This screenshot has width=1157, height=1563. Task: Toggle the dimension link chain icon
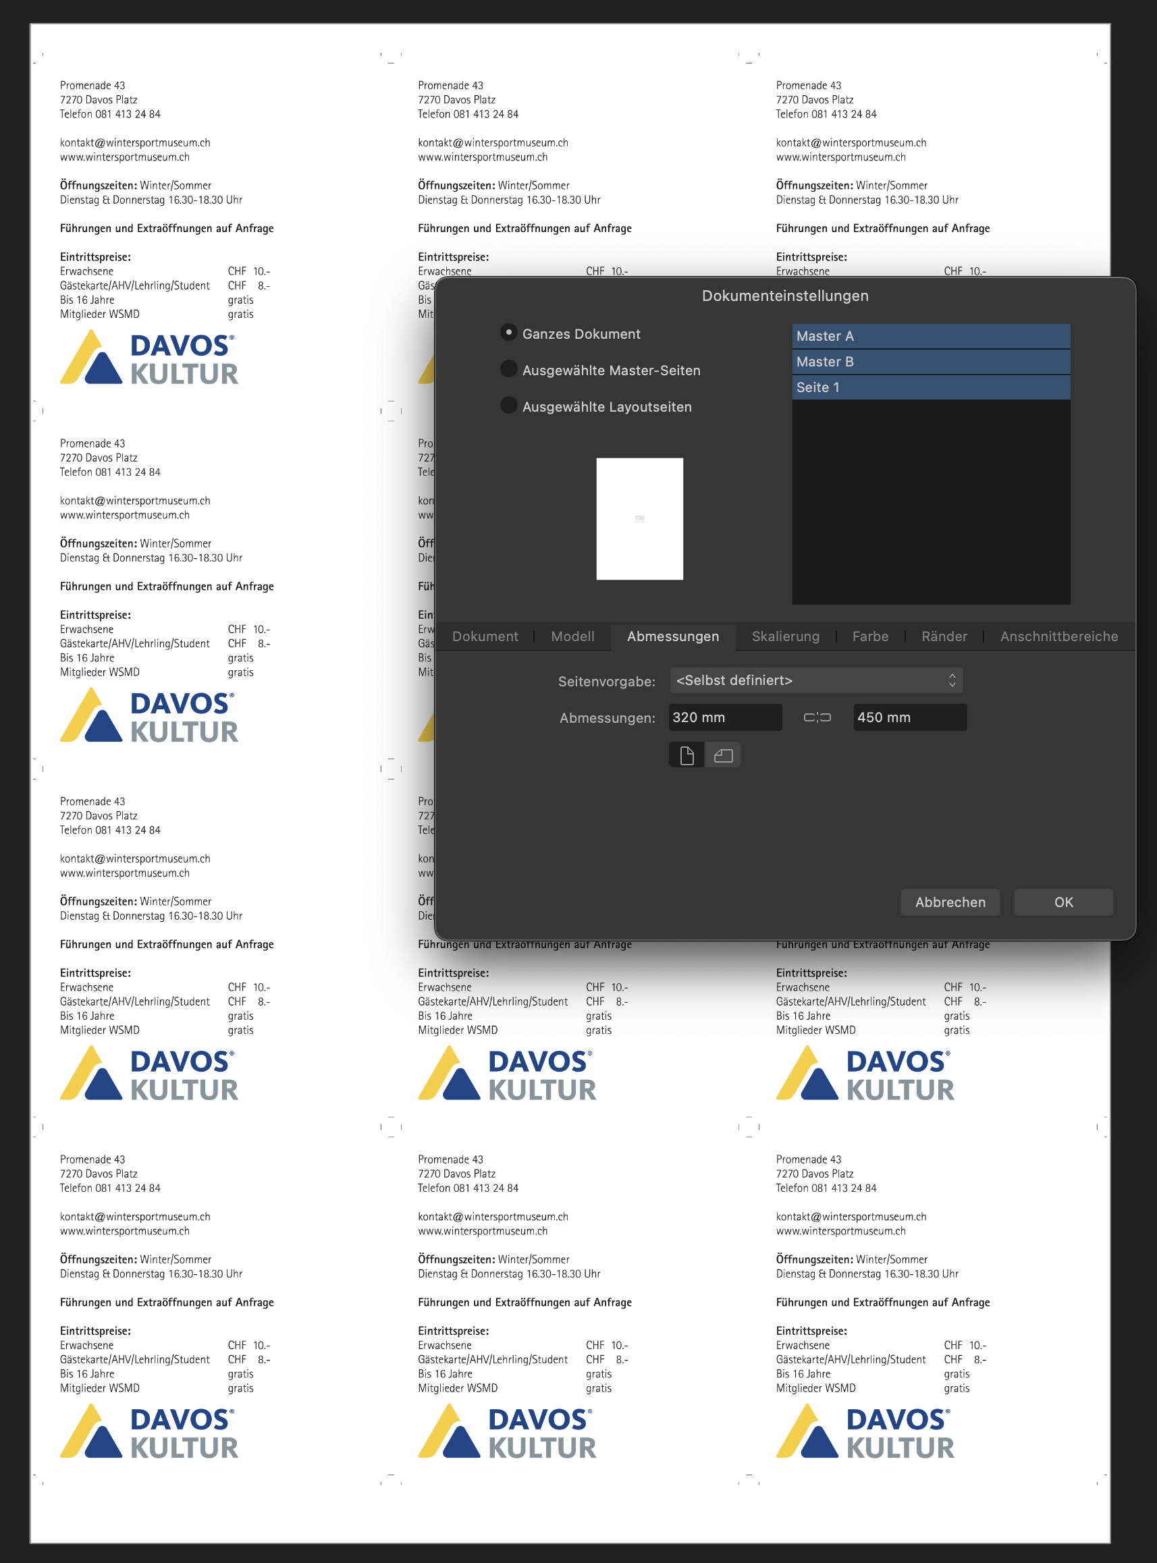click(x=817, y=718)
